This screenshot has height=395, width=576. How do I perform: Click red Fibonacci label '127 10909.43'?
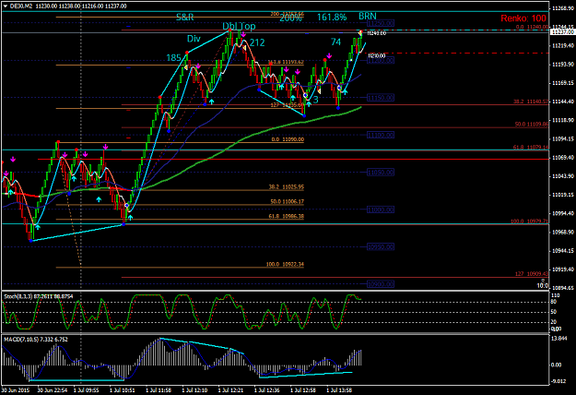(x=532, y=274)
